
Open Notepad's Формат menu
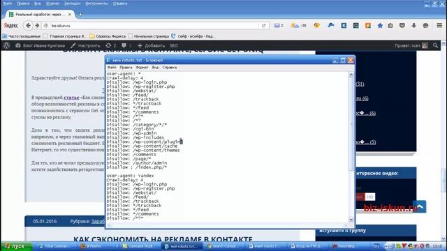point(142,68)
